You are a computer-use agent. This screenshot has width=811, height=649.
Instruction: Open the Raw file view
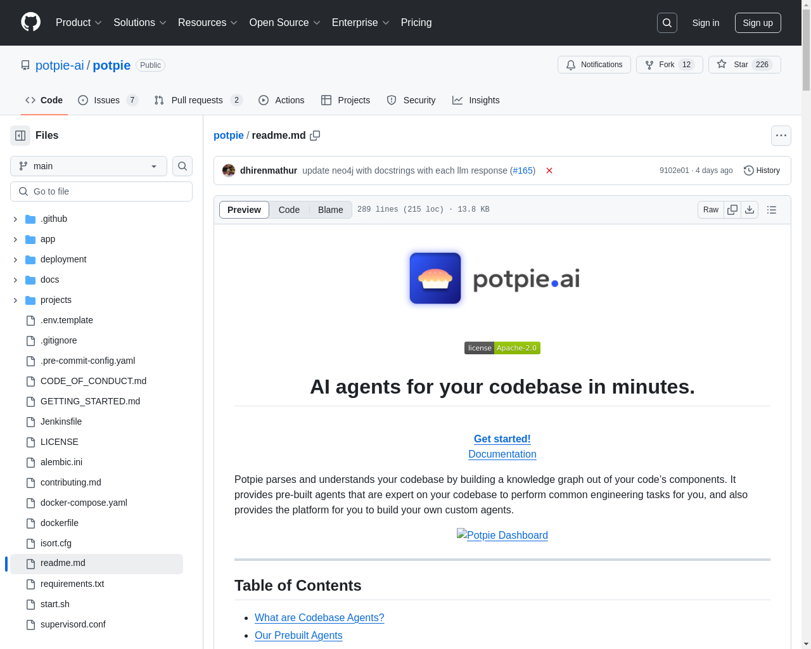pyautogui.click(x=711, y=210)
